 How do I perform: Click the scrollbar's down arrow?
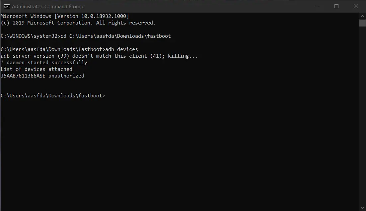(362, 208)
